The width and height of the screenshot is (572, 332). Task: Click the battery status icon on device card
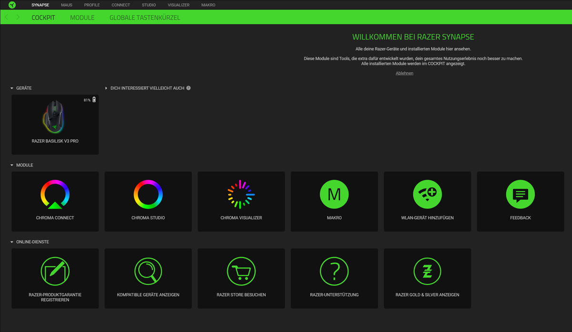(x=94, y=100)
